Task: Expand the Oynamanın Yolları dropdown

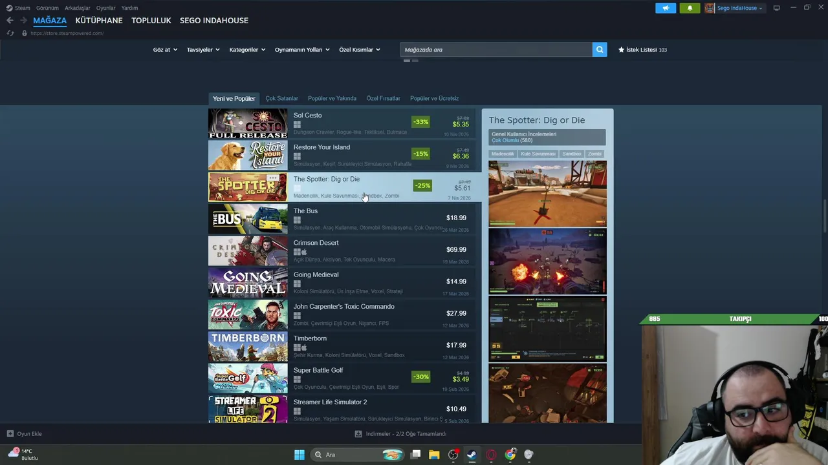Action: click(302, 50)
